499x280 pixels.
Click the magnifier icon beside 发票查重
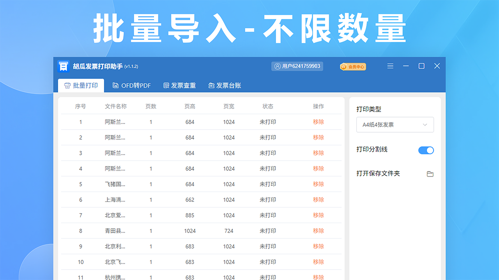point(166,86)
